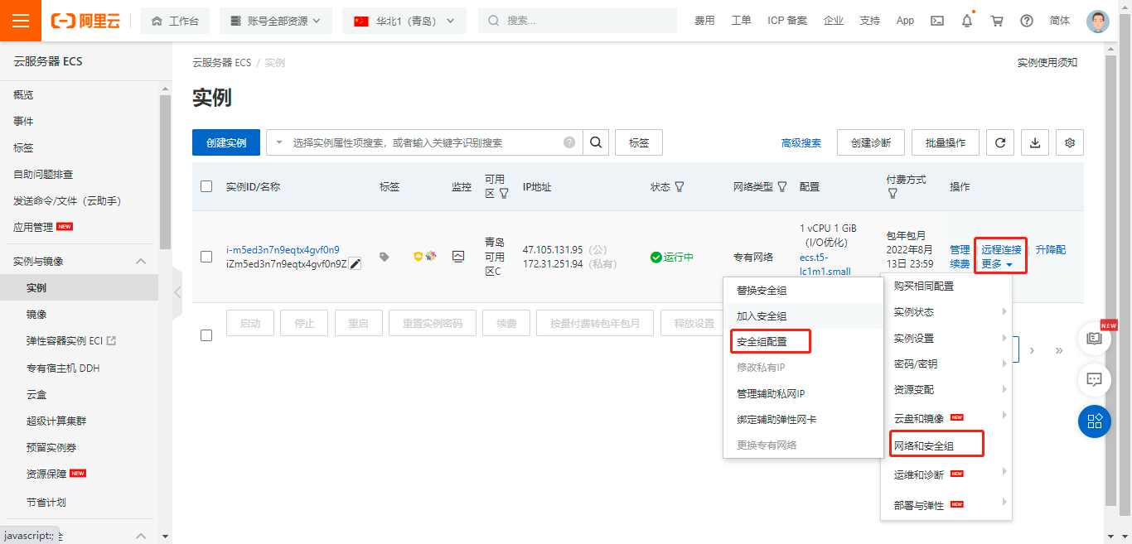Click the security shield icon in row
Screen dimensions: 1132x544
pos(418,257)
